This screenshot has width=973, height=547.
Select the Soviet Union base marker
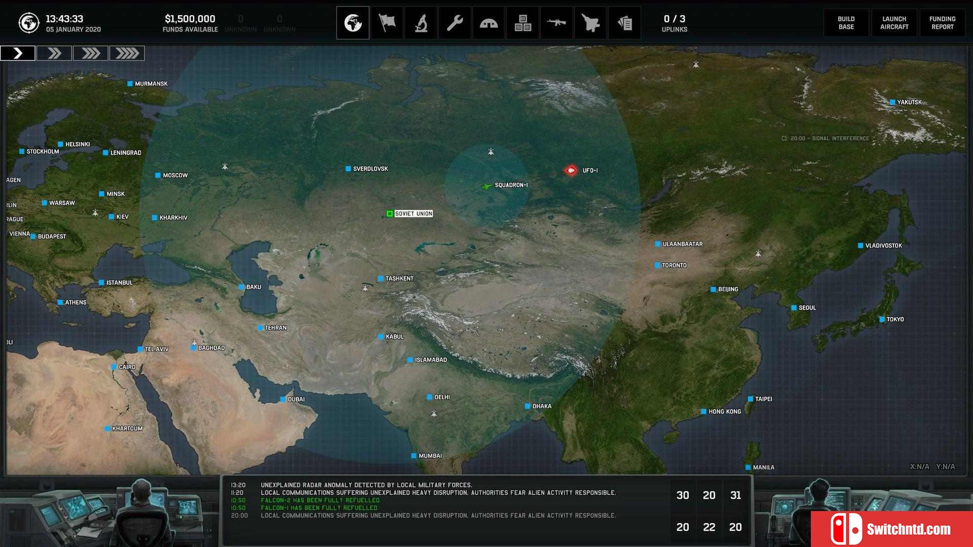[x=389, y=214]
